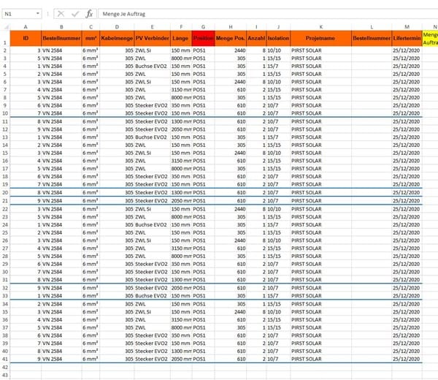Select column K header
This screenshot has height=380, width=438.
pos(320,26)
